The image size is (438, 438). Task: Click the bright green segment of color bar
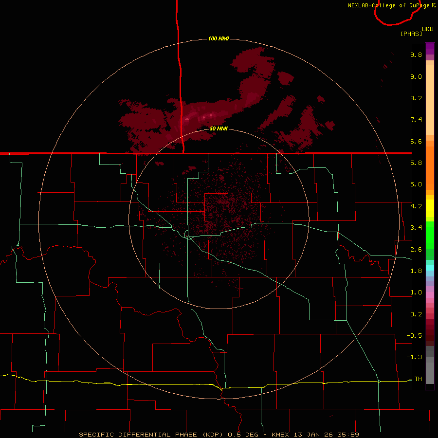[x=430, y=235]
